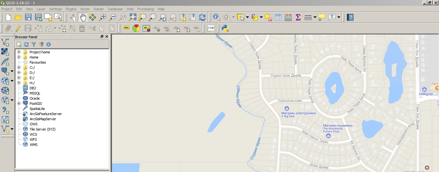Expand the PostGIS connections node
439x172 pixels.
pos(19,104)
